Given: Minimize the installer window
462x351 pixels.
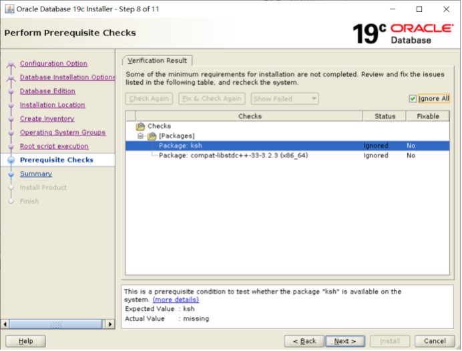Looking at the screenshot, I should (393, 9).
